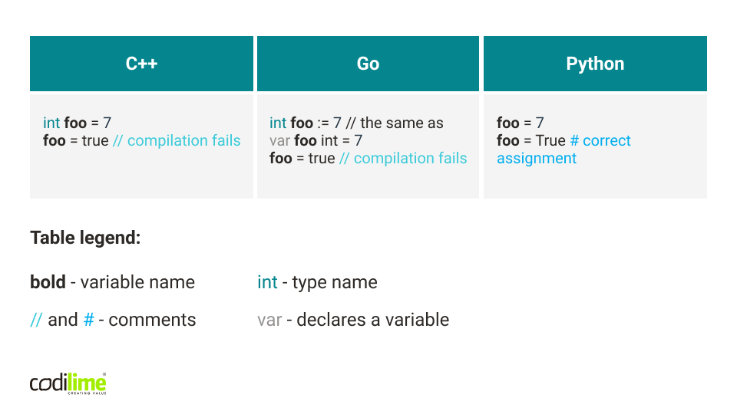Click the "var foo int = 7" line
737x414 pixels.
pyautogui.click(x=316, y=140)
